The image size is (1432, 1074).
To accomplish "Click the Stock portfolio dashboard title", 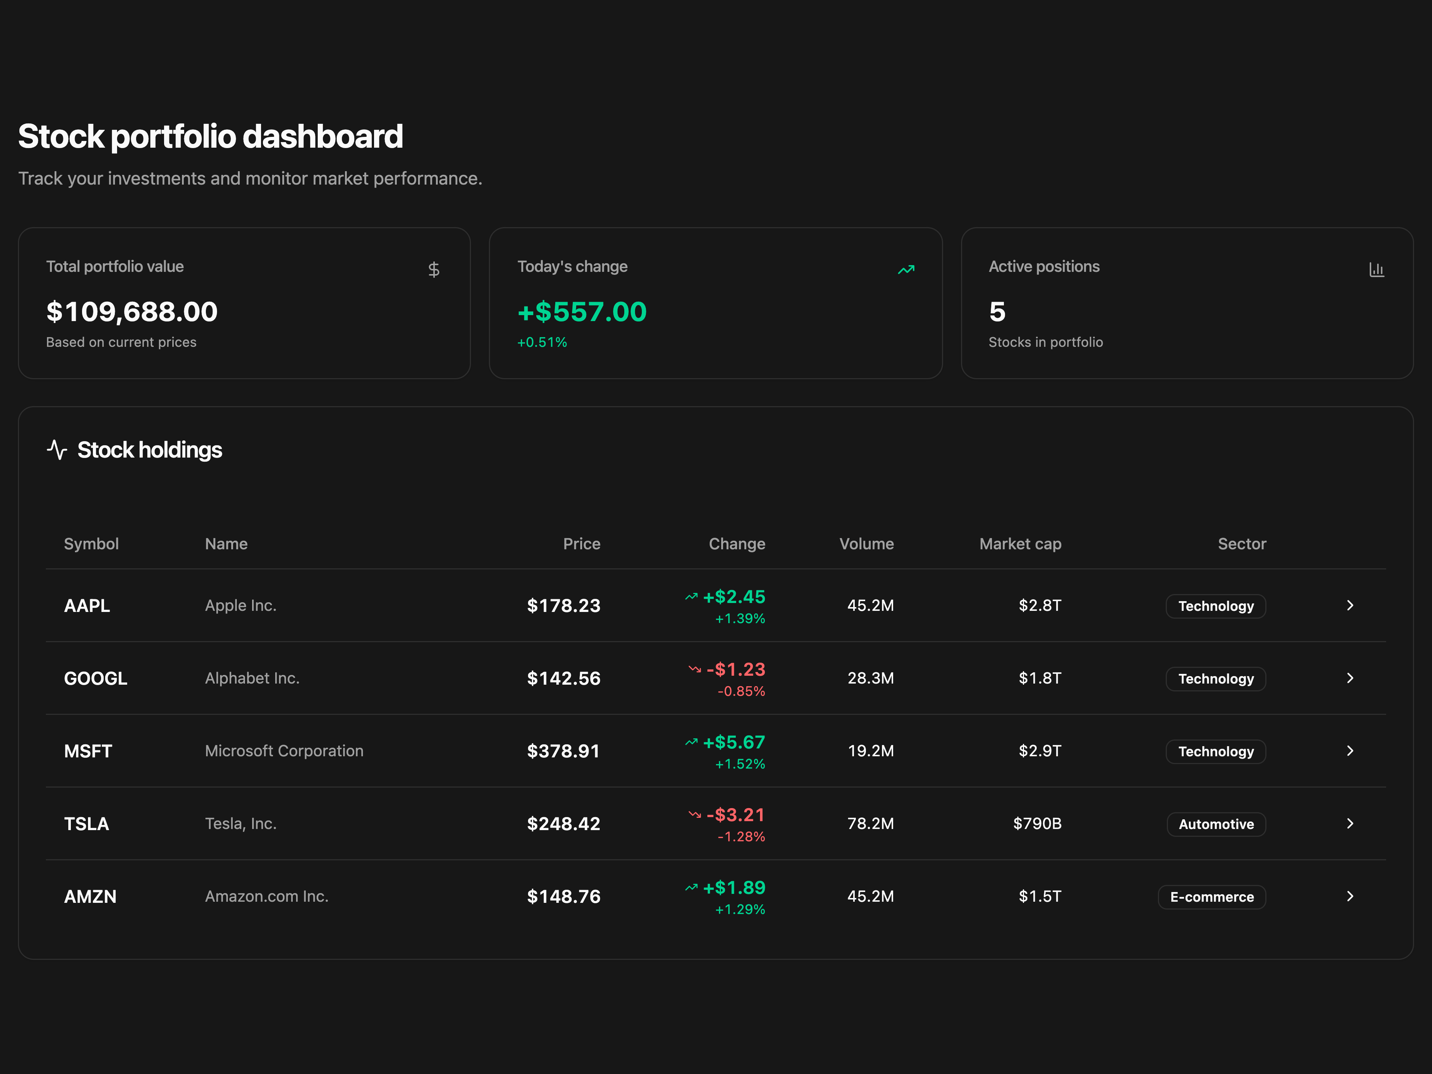I will pyautogui.click(x=210, y=136).
